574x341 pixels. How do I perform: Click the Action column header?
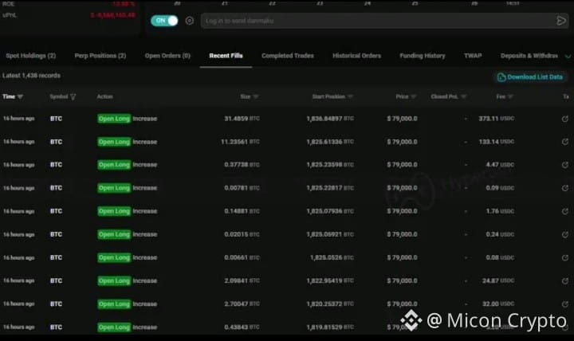[x=104, y=96]
